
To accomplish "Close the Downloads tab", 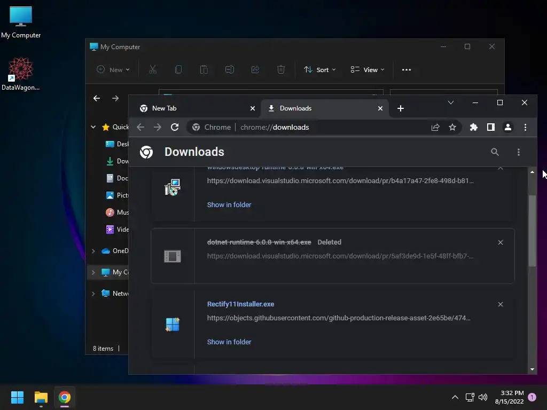I will (380, 108).
